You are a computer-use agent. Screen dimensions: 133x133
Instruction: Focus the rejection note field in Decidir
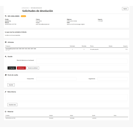point(82,61)
